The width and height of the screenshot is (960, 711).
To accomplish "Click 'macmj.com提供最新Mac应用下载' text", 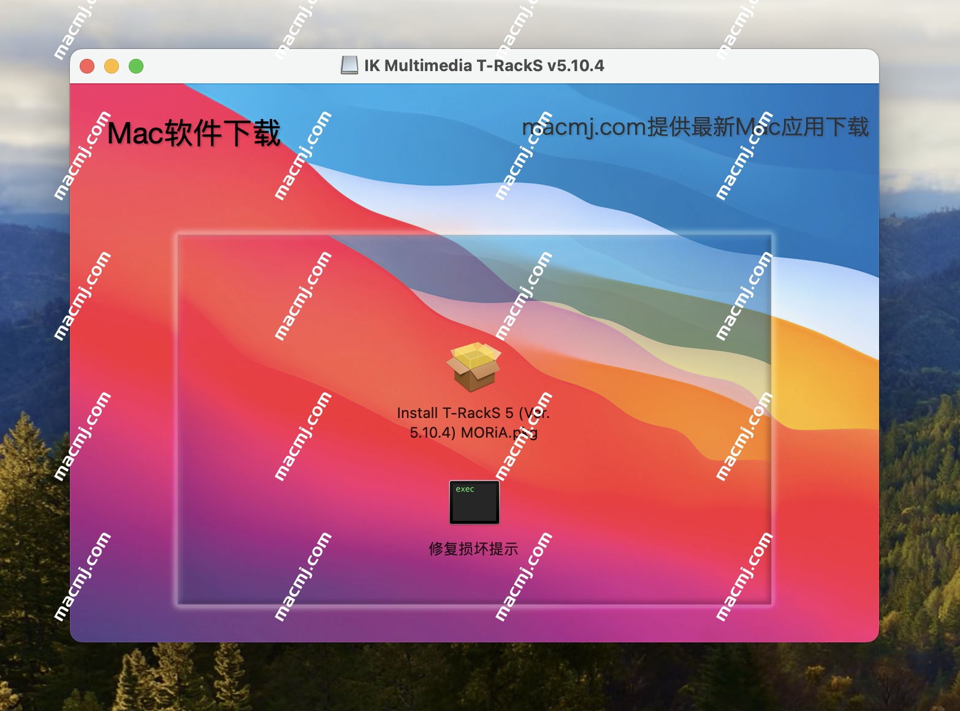I will 695,127.
